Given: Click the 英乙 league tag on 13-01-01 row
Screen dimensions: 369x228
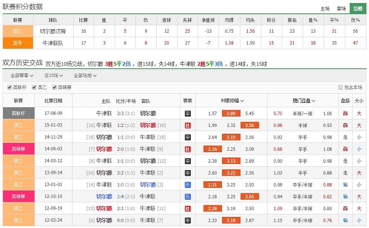Looking at the screenshot, I should 18,185.
